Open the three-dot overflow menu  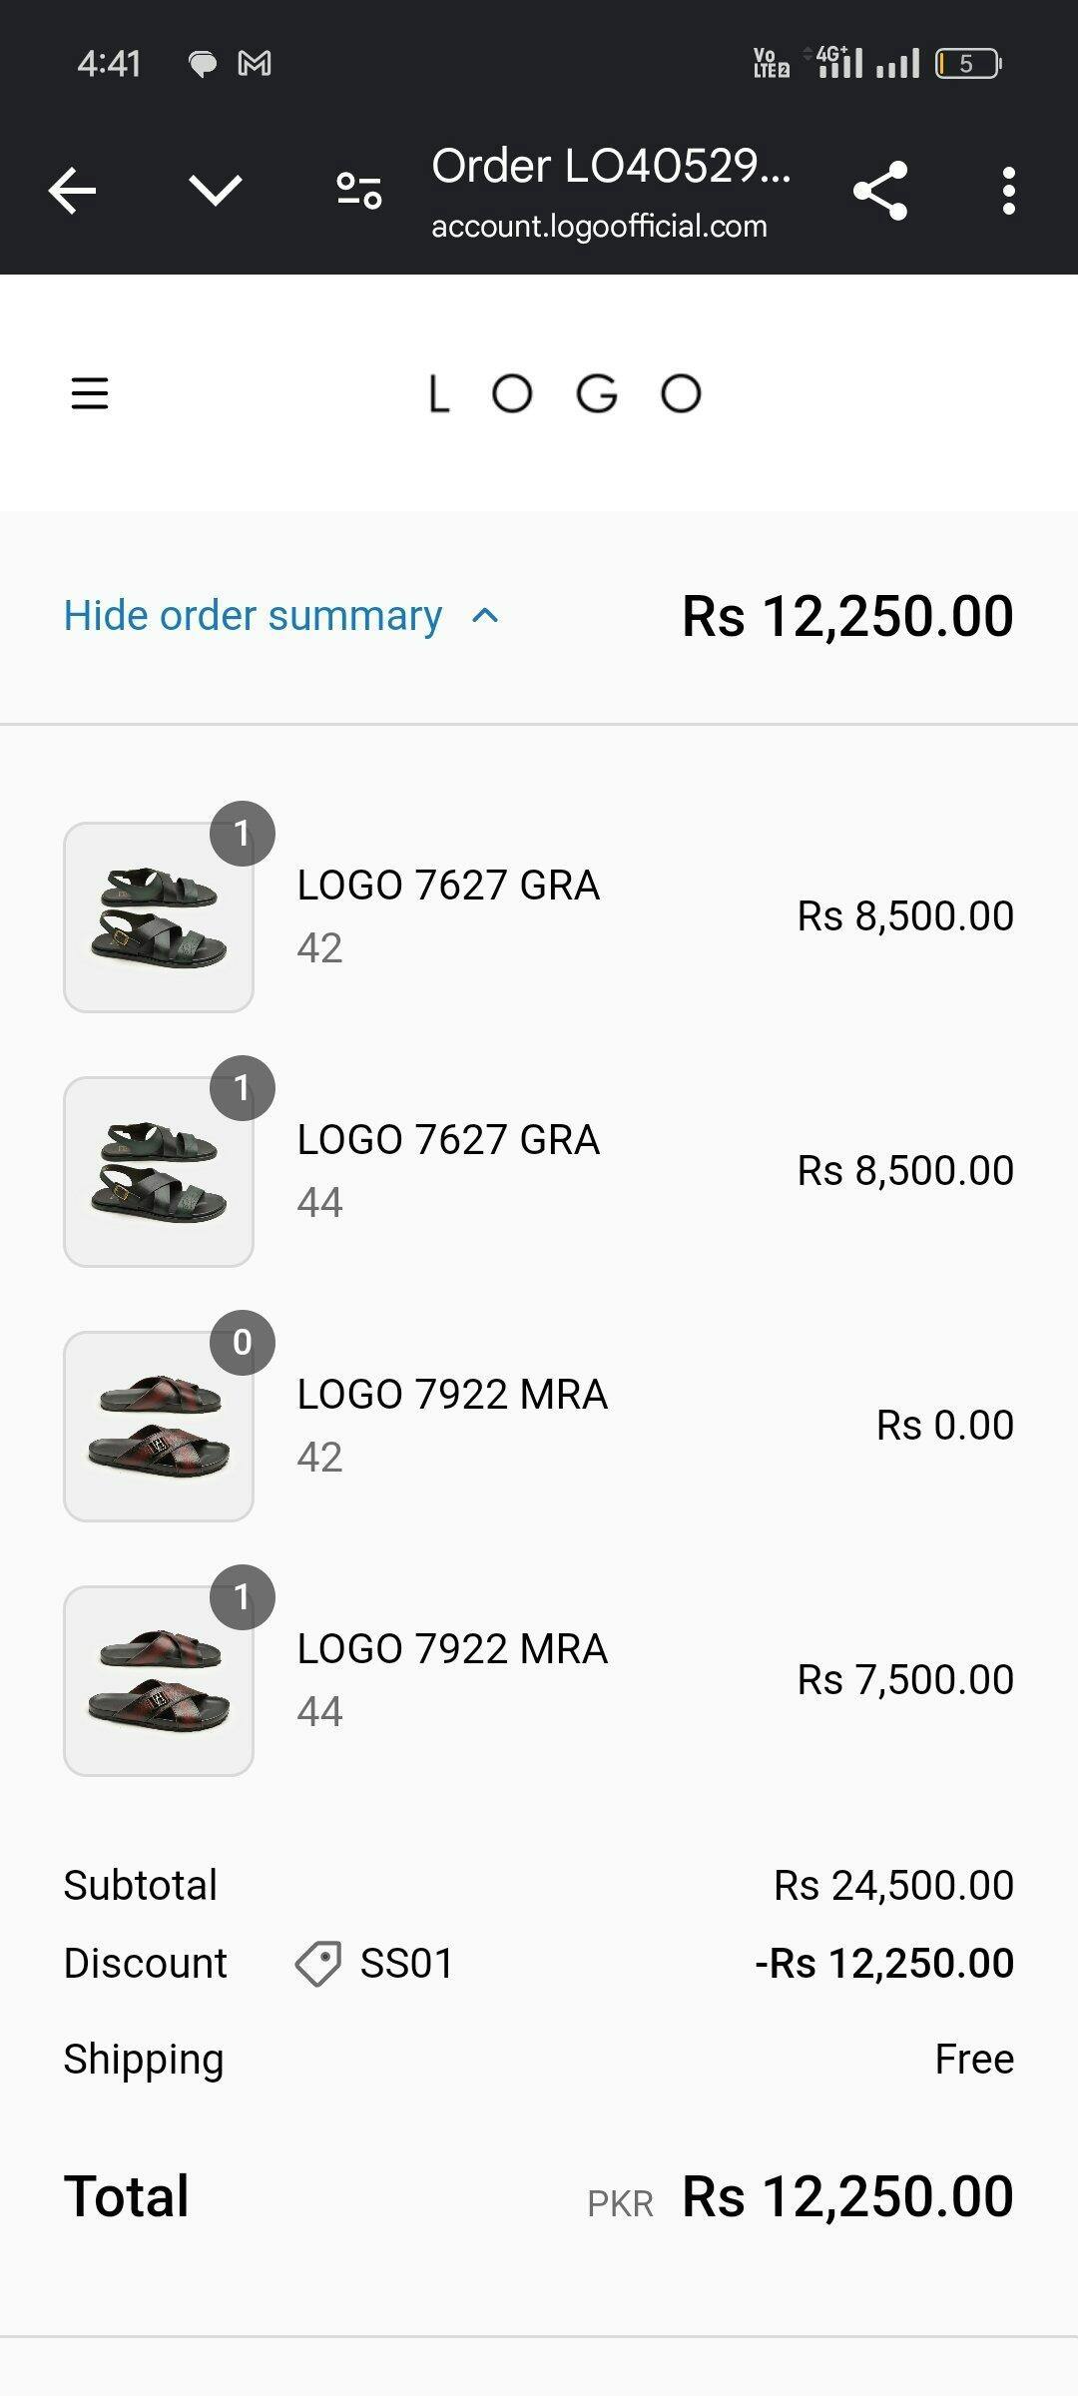tap(1008, 190)
